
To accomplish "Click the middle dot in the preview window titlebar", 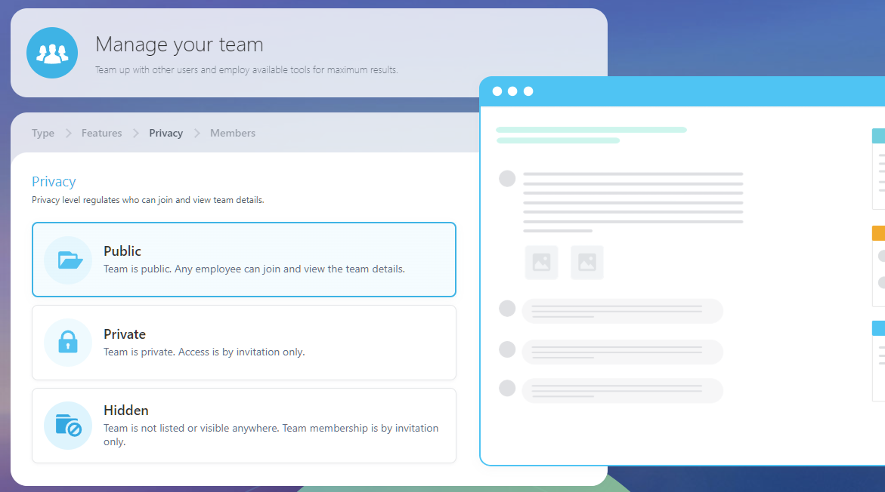I will (512, 91).
